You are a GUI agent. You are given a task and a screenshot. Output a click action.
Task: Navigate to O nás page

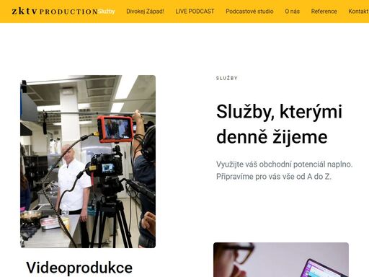pyautogui.click(x=292, y=12)
